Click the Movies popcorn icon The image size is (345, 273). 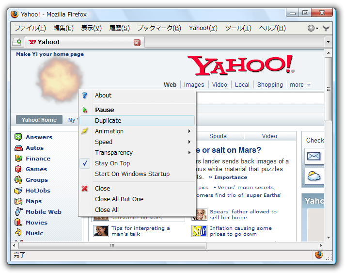(x=18, y=223)
